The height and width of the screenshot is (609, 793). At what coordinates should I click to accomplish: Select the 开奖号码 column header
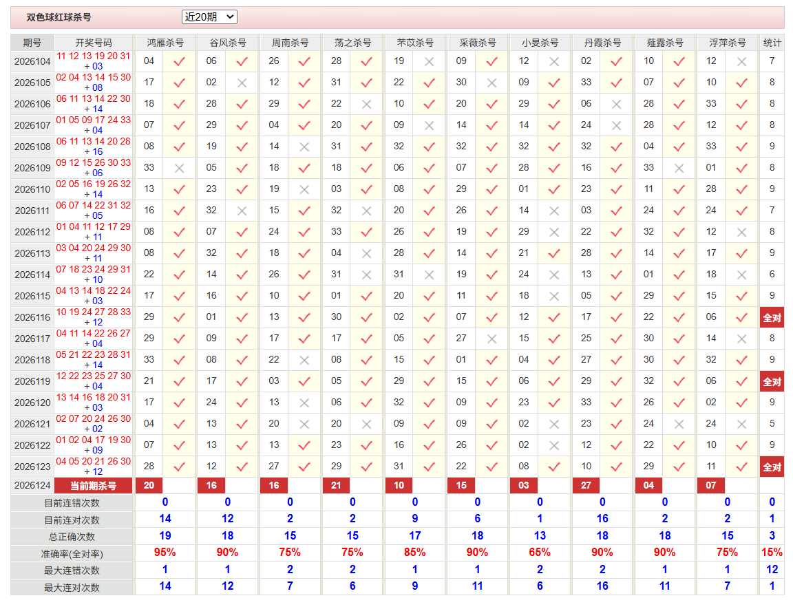(94, 43)
